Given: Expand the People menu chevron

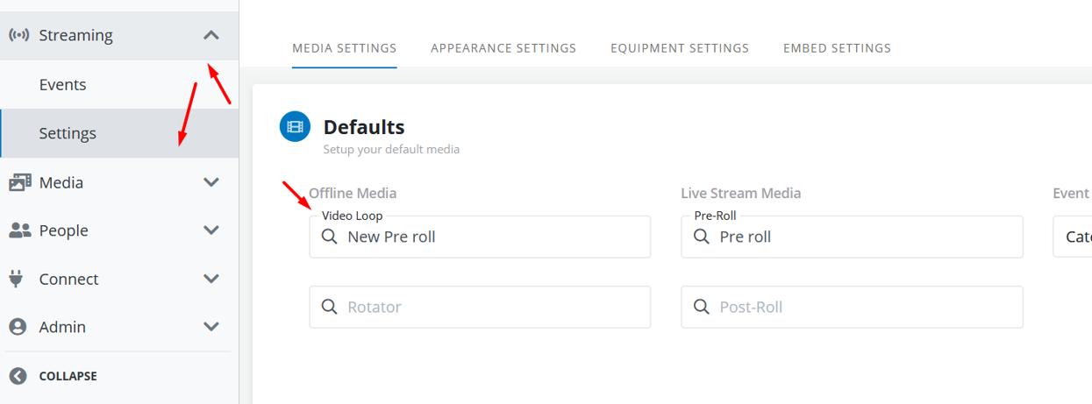Looking at the screenshot, I should point(211,230).
